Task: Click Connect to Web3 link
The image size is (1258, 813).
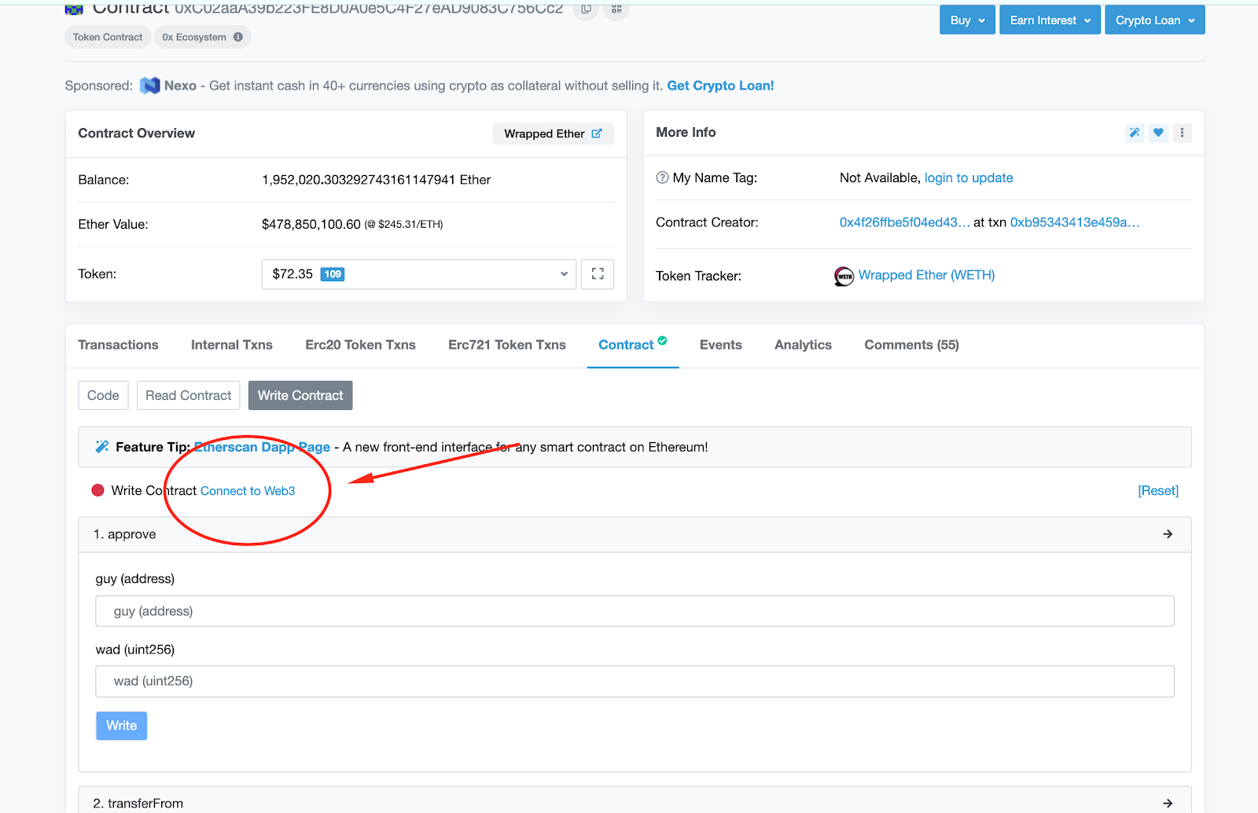Action: click(248, 491)
